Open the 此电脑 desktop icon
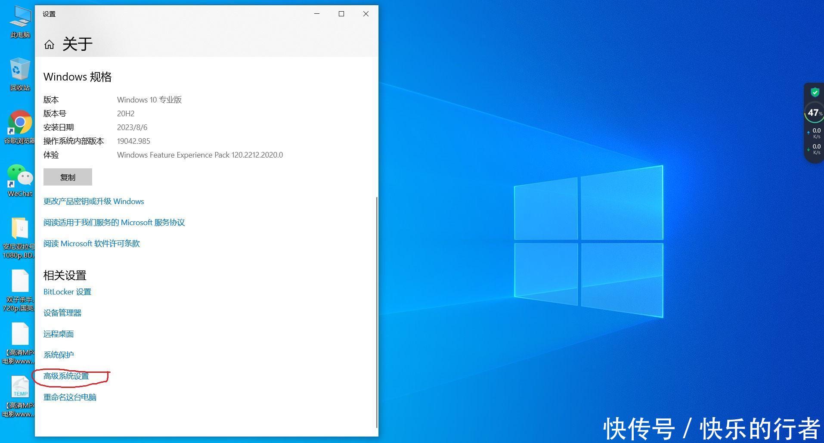Viewport: 824px width, 443px height. (20, 22)
